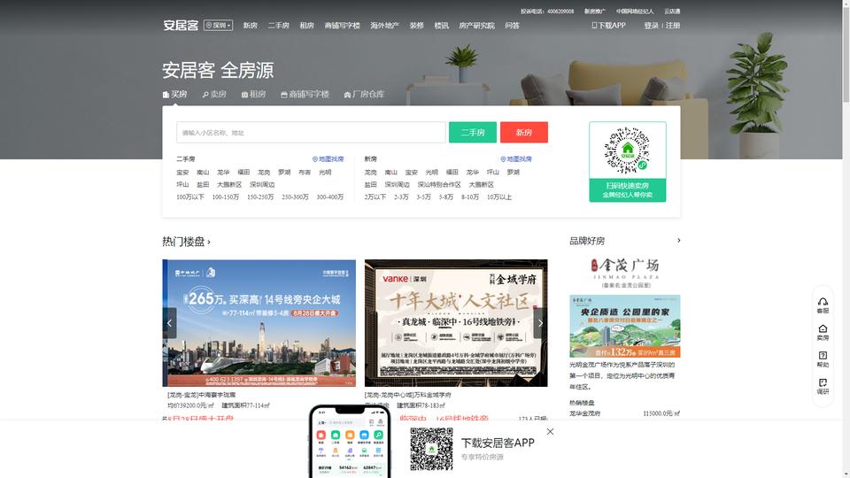Click the 登录 link
Viewport: 850px width, 478px height.
(651, 26)
